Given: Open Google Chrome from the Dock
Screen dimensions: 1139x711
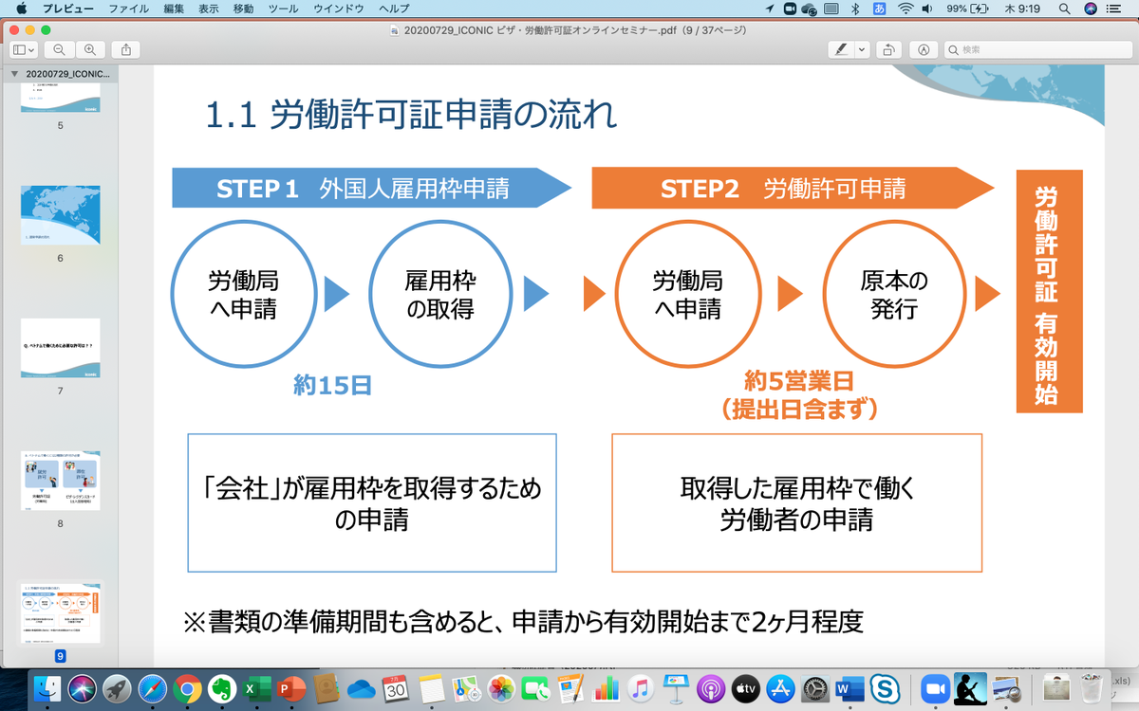Looking at the screenshot, I should click(x=187, y=688).
